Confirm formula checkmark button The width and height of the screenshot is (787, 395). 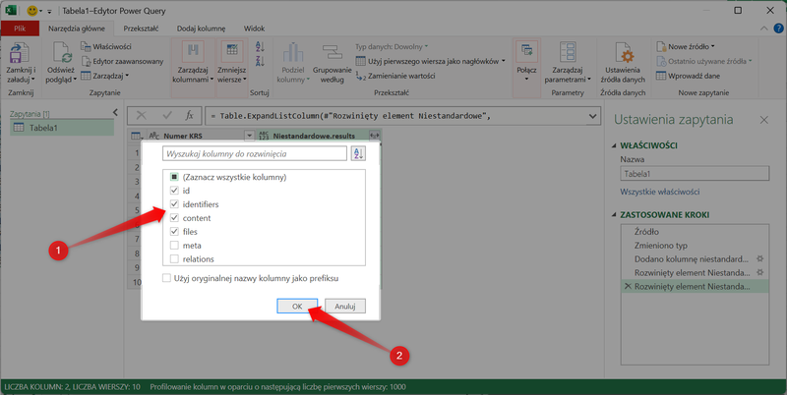tap(166, 116)
